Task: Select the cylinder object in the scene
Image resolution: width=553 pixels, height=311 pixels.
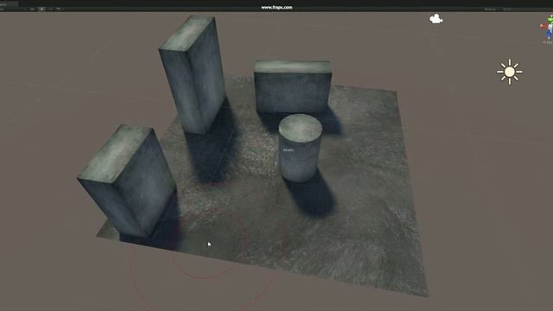Action: [x=300, y=148]
